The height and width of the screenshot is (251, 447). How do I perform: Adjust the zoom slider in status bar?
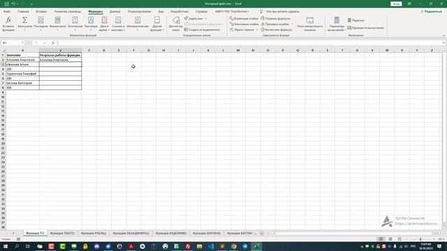point(420,239)
